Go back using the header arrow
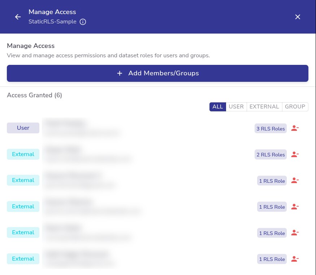 click(18, 17)
